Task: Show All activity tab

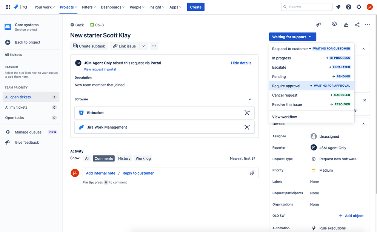Action: 87,158
